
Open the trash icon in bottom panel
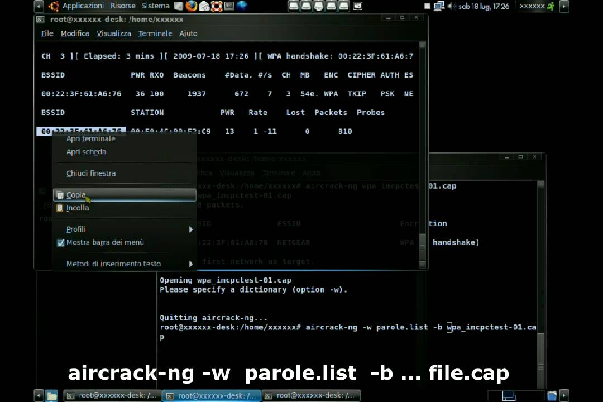552,395
